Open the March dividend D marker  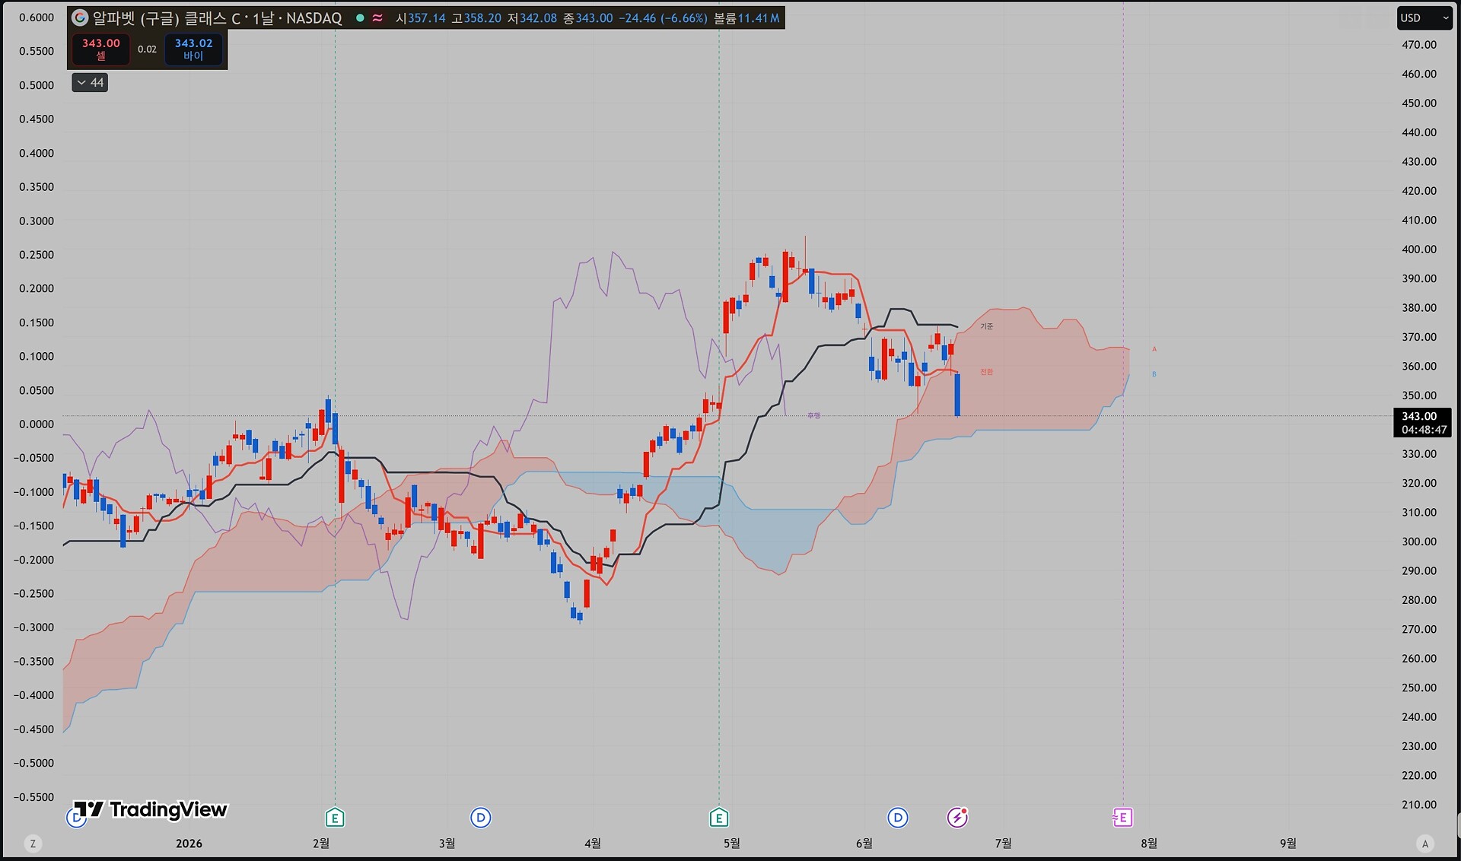click(480, 818)
